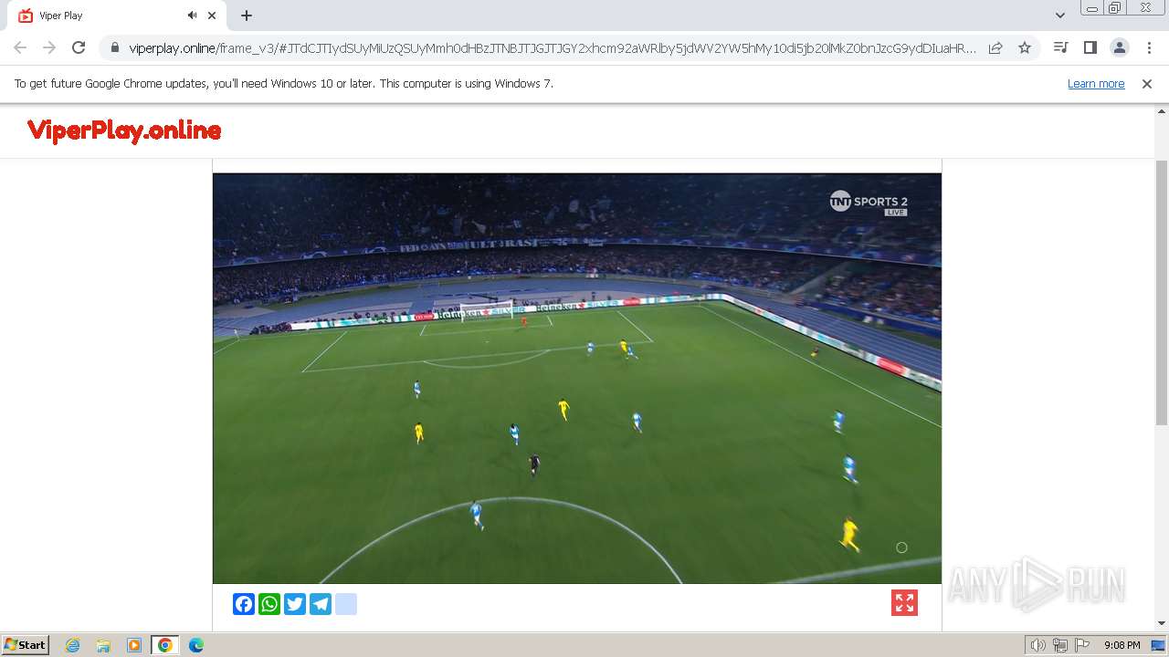This screenshot has width=1169, height=657.
Task: Click the page vertical scrollbar
Action: [x=1162, y=292]
